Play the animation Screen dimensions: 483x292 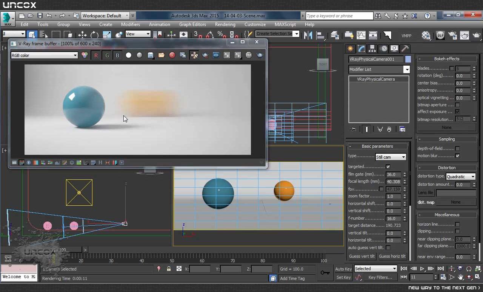(422, 269)
